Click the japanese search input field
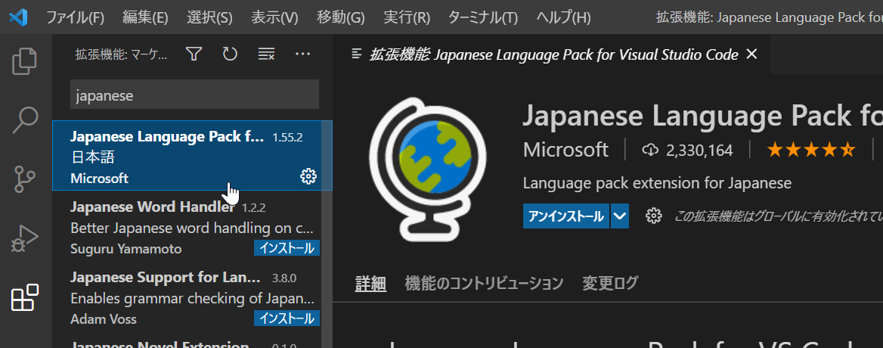883x348 pixels. 194,95
